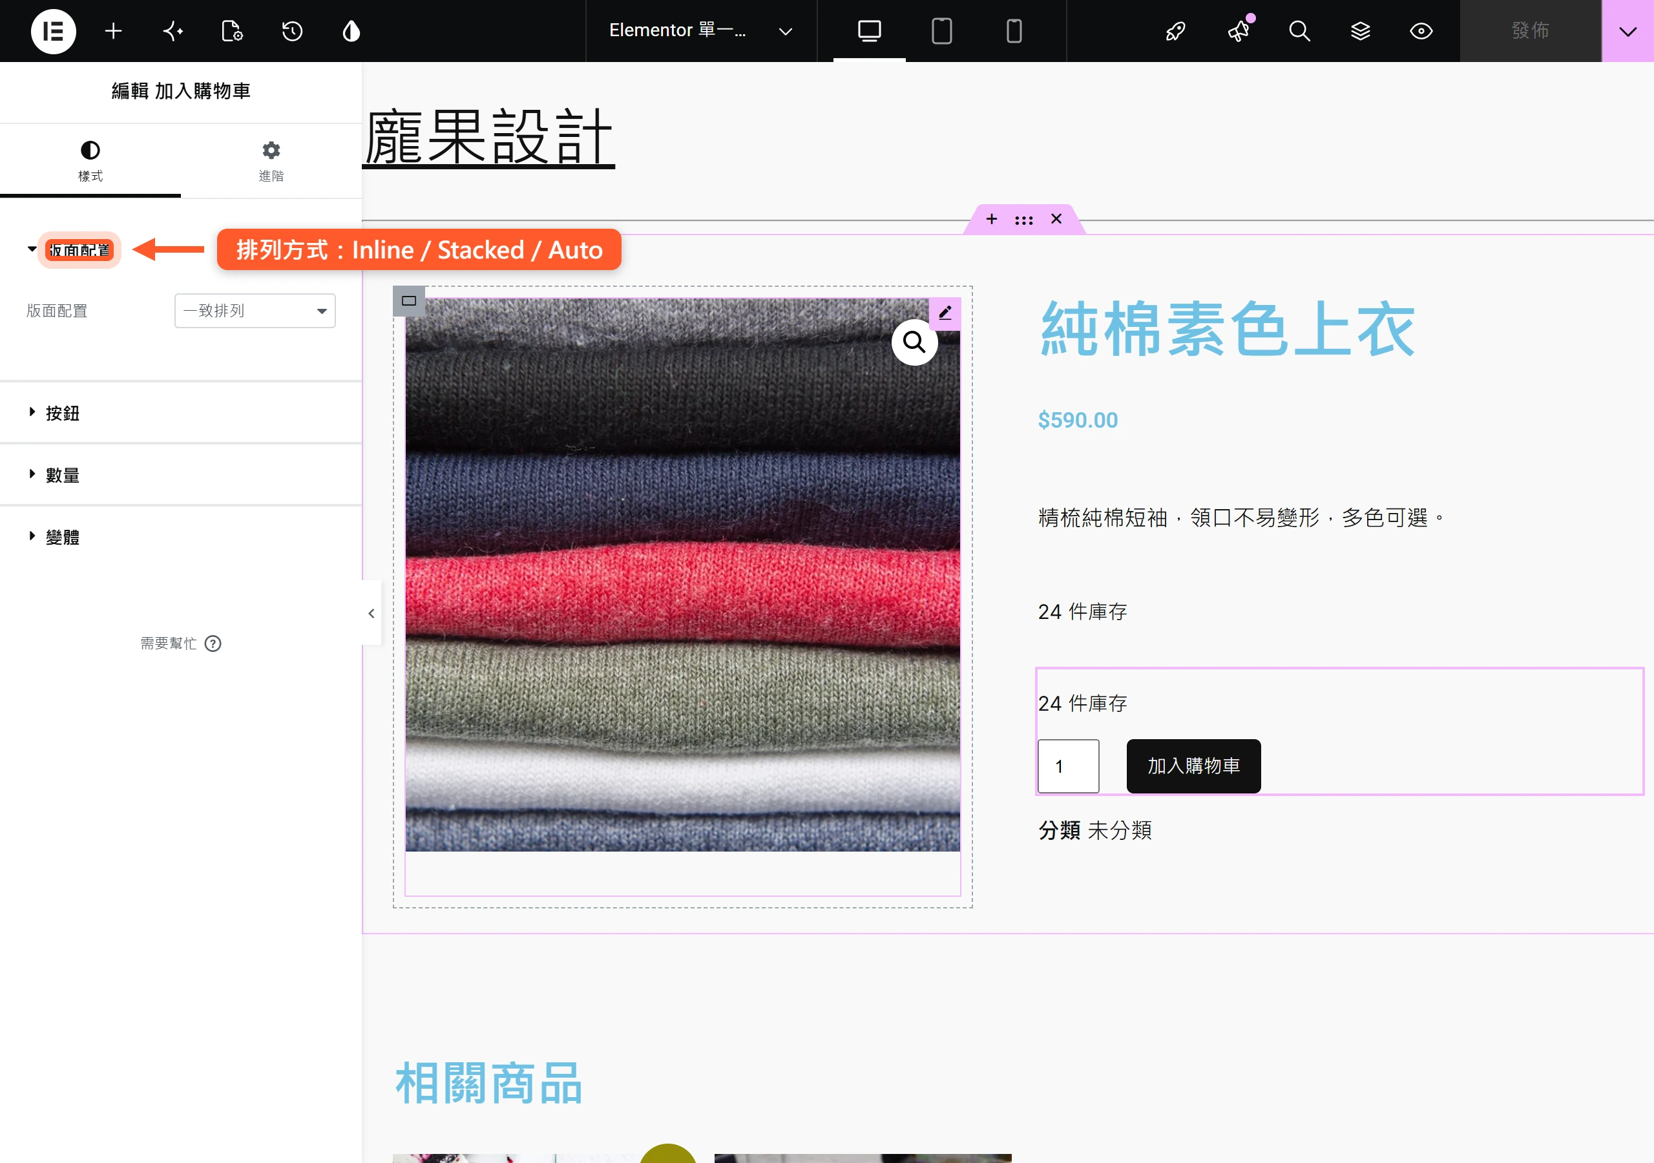The image size is (1654, 1163).
Task: Click the quantity input field showing 1
Action: click(x=1069, y=765)
